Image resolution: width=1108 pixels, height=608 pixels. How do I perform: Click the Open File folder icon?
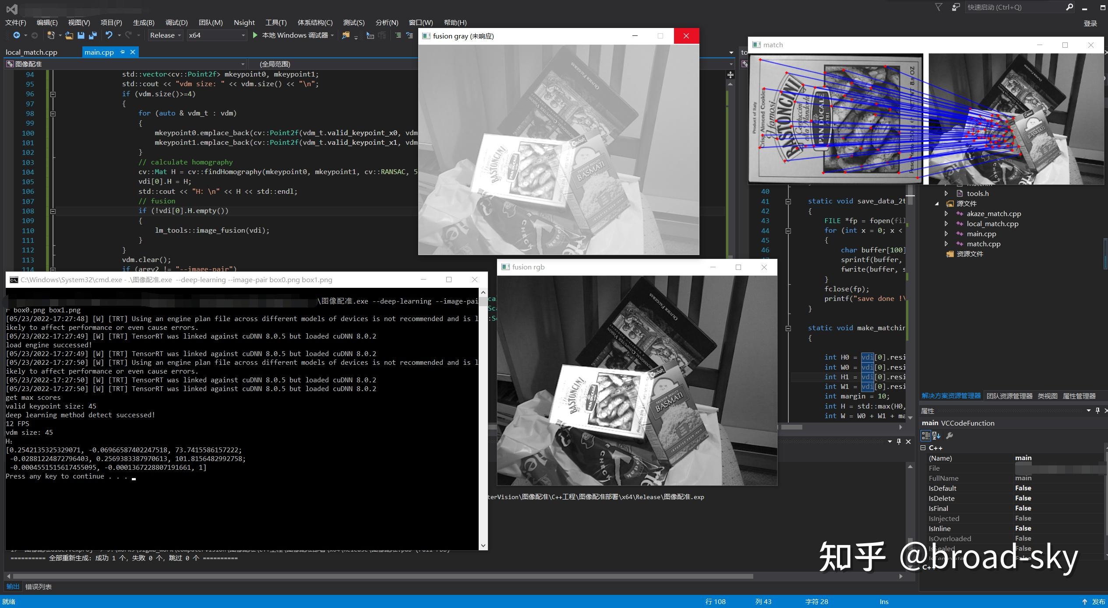pyautogui.click(x=69, y=35)
